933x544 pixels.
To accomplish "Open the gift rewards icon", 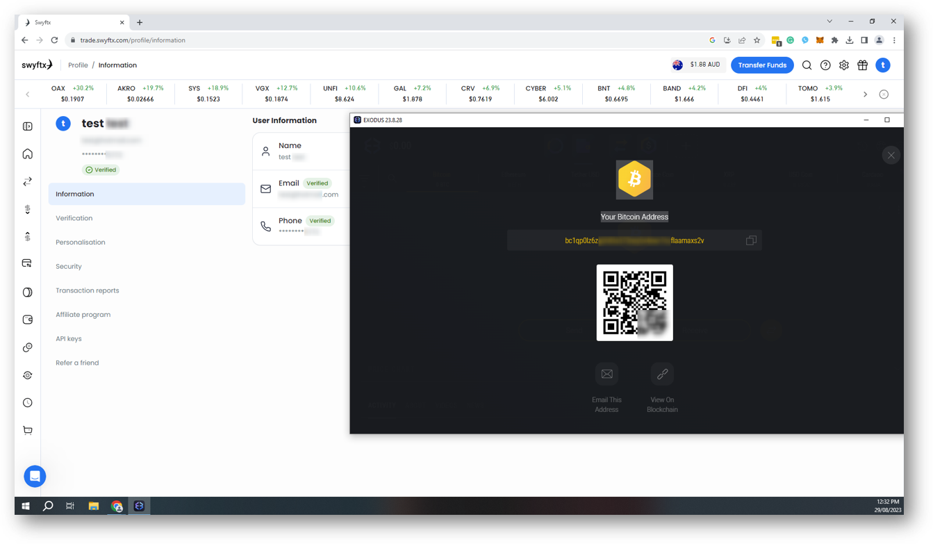I will [x=862, y=65].
